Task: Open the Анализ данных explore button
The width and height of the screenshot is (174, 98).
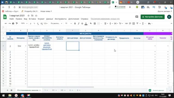Action: click(x=157, y=90)
